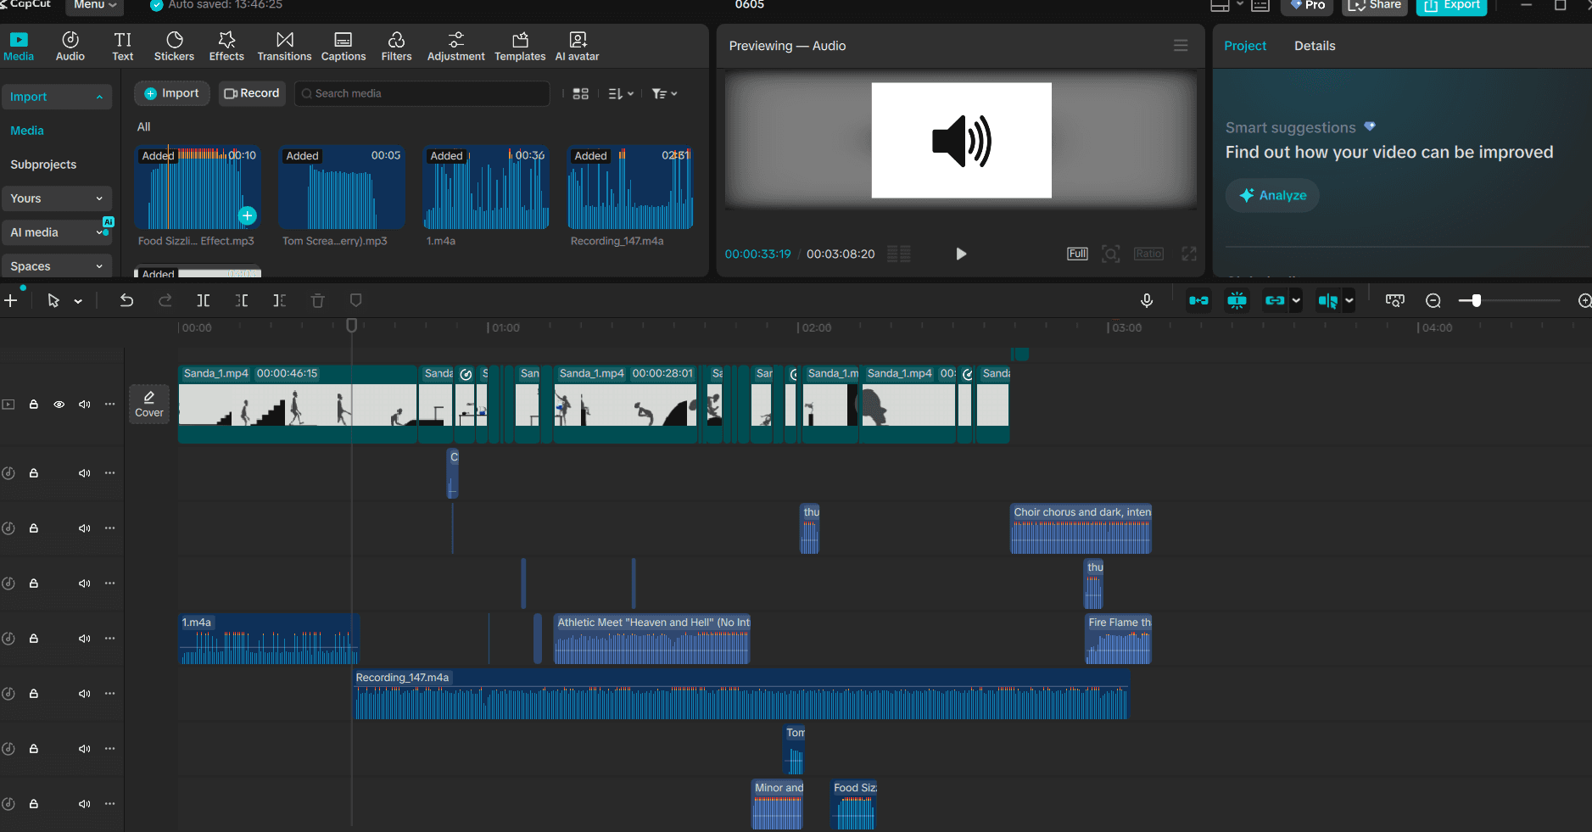Select the Athletic Meet audio clip

[652, 639]
